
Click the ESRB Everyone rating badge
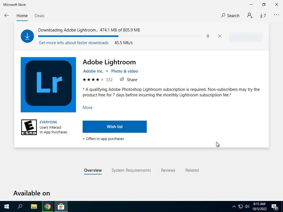(29, 127)
